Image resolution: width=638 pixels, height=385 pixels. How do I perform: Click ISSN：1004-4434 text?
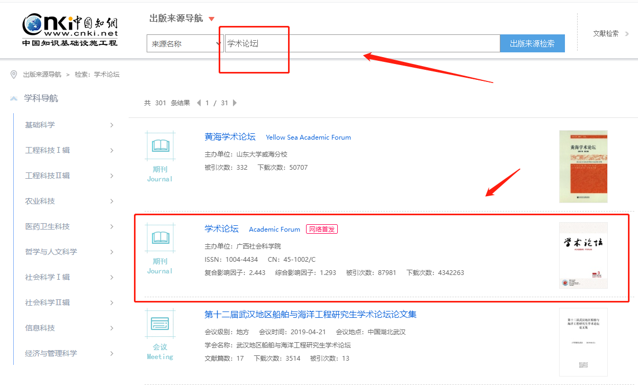pyautogui.click(x=231, y=260)
